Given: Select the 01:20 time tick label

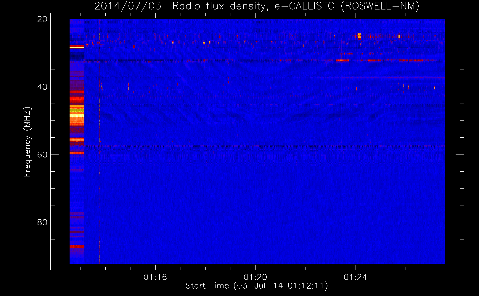Looking at the screenshot, I should 255,277.
